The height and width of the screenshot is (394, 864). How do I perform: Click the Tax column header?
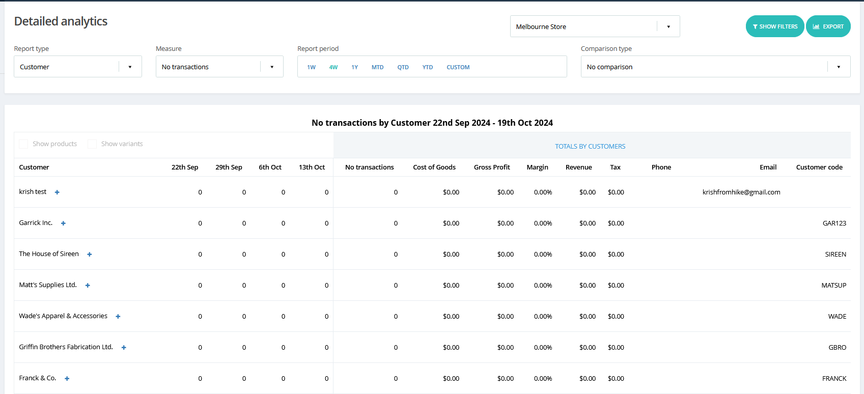(x=616, y=167)
